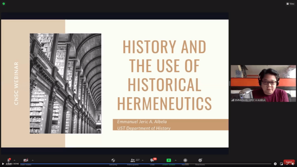The height and width of the screenshot is (167, 297).
Task: Expand video options caret beside camera
Action: coord(32,160)
